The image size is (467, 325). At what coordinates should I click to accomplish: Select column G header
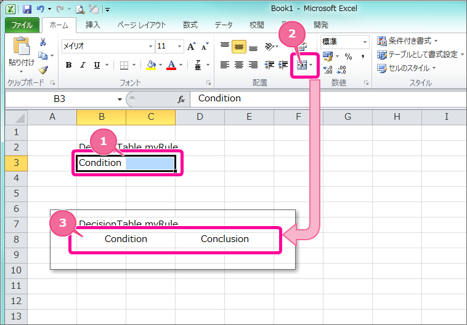point(347,117)
